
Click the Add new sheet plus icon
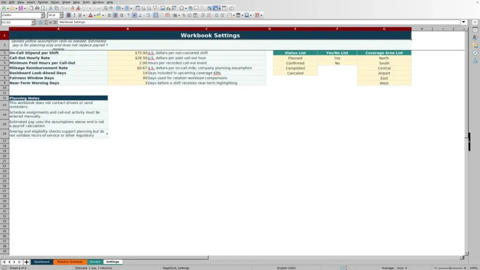pyautogui.click(x=26, y=262)
